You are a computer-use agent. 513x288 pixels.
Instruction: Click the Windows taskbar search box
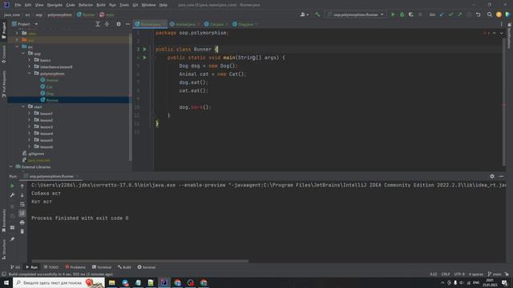[59, 282]
